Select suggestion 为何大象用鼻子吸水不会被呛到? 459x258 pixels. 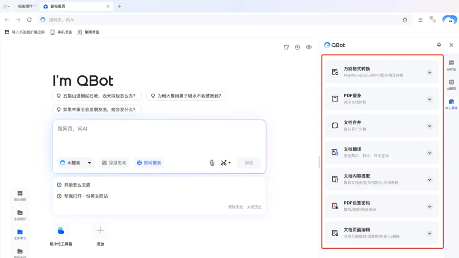point(187,96)
